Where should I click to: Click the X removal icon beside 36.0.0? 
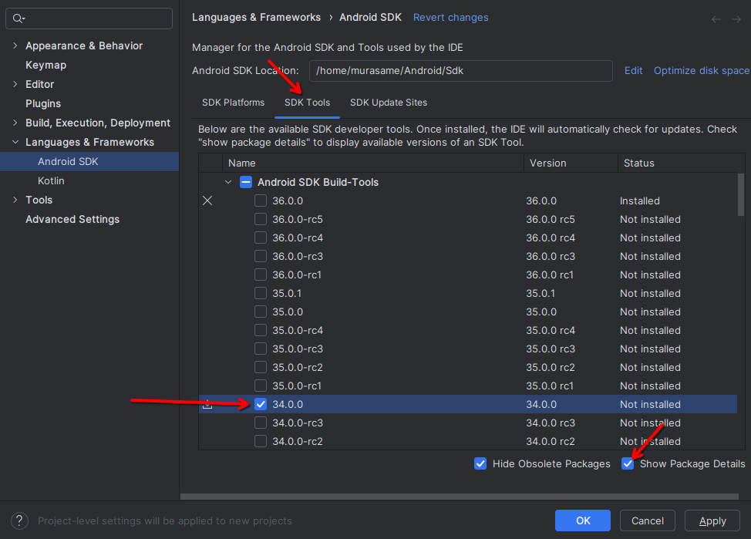(x=207, y=200)
